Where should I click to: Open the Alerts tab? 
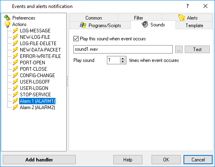(x=187, y=18)
